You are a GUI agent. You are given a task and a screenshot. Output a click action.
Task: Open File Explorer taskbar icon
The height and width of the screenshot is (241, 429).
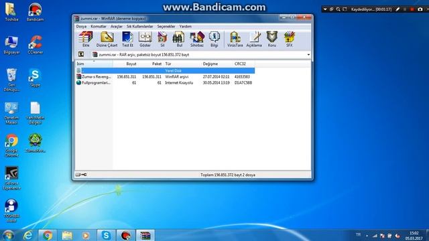click(x=67, y=236)
